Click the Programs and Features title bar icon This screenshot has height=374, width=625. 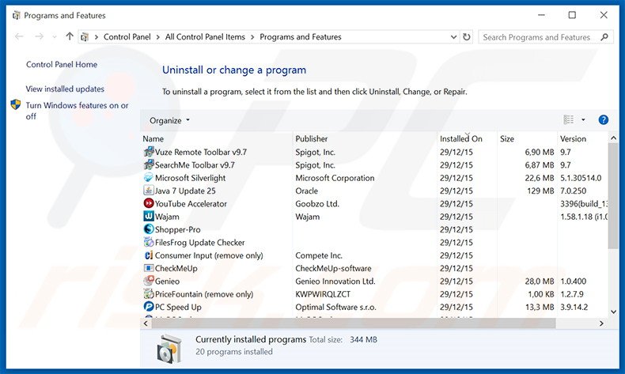click(x=17, y=16)
